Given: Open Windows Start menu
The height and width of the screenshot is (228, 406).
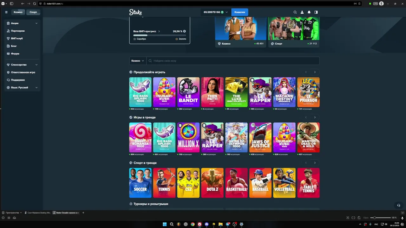Looking at the screenshot, I should [x=165, y=224].
